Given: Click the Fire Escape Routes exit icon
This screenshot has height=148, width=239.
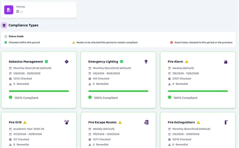Looking at the screenshot, I should click(x=146, y=122).
